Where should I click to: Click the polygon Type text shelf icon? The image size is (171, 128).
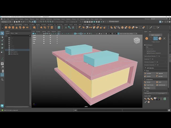point(48,27)
